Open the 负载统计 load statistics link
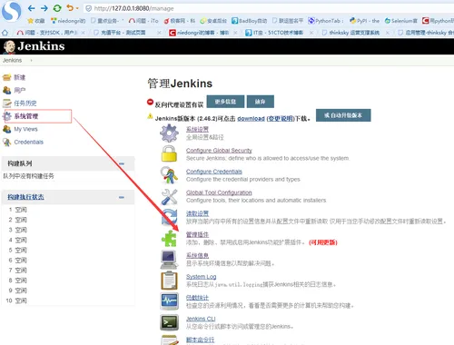The height and width of the screenshot is (345, 454). coord(197,298)
